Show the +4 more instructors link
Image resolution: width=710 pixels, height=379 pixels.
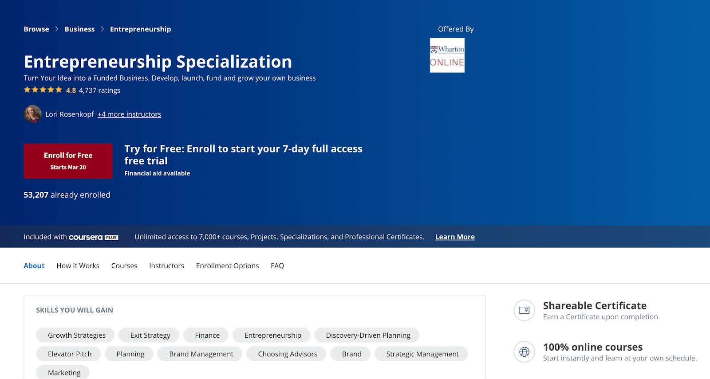[129, 114]
